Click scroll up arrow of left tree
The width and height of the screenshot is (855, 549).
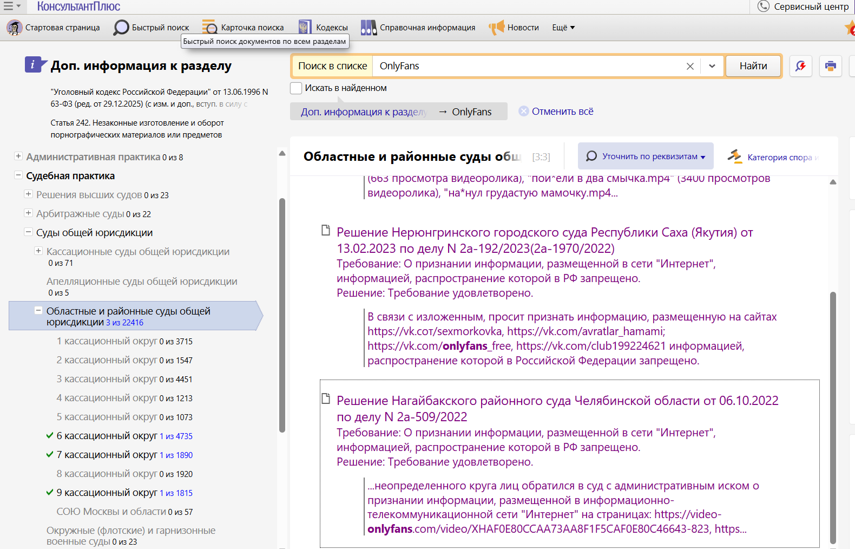[x=282, y=153]
